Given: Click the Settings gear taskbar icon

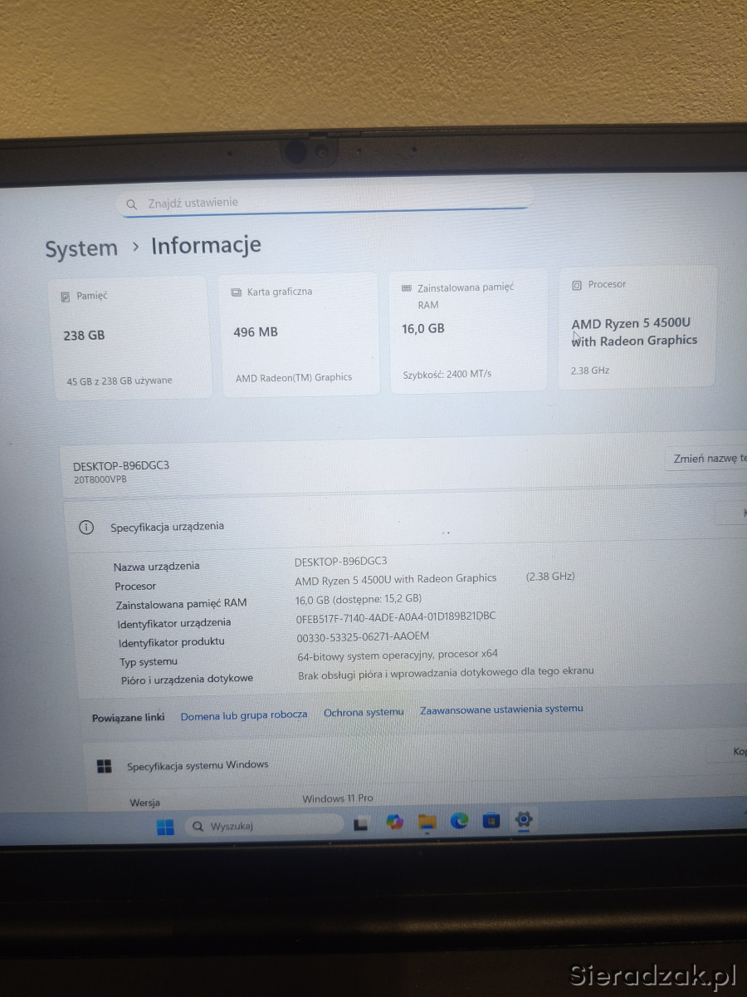Looking at the screenshot, I should point(523,820).
